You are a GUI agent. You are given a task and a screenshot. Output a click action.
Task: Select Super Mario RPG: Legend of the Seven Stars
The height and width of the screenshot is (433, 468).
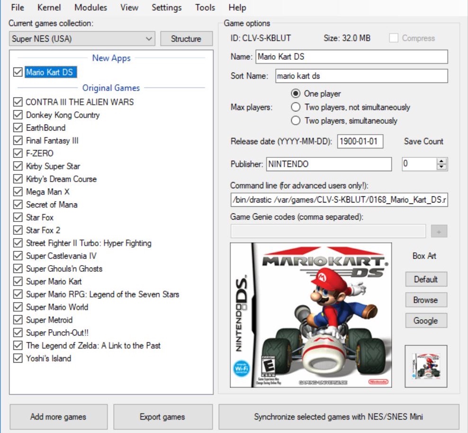tap(102, 295)
